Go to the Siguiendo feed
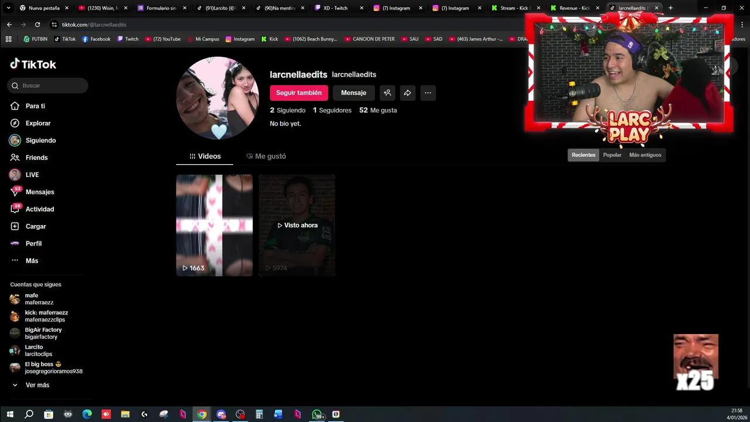 tap(40, 141)
